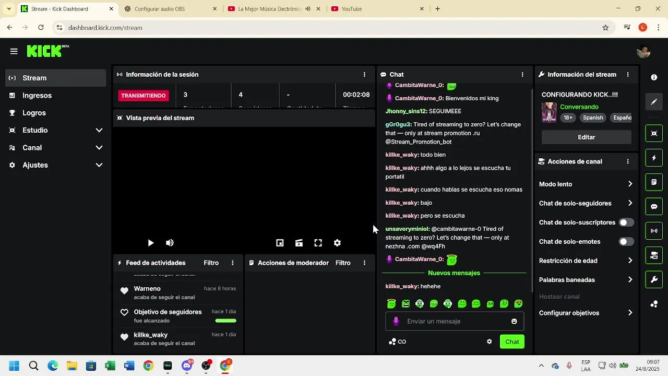Screen dimensions: 668x376
Task: Mute the stream preview volume
Action: tap(170, 243)
